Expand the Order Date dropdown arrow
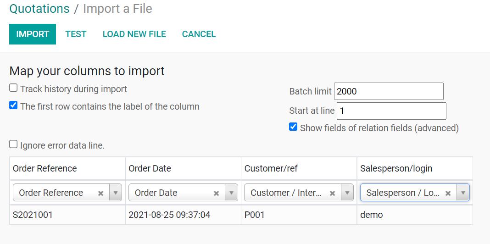The width and height of the screenshot is (490, 244). coord(232,193)
